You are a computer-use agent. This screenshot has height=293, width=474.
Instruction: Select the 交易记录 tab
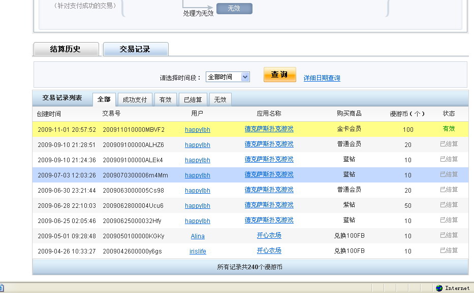[x=135, y=49]
